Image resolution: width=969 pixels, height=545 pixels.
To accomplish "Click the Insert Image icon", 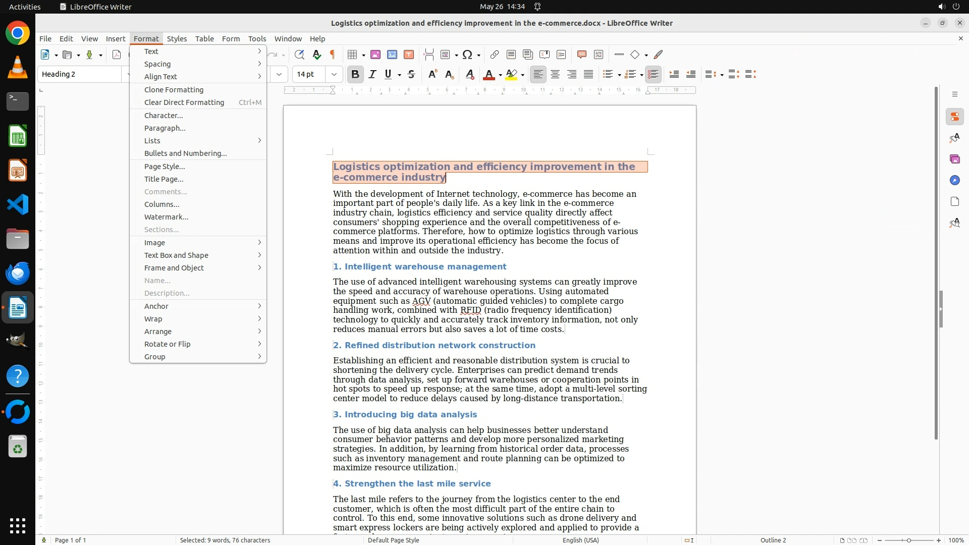I will point(375,54).
